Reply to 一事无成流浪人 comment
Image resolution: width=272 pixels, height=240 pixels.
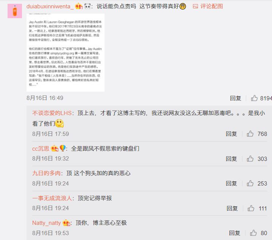tap(232, 208)
